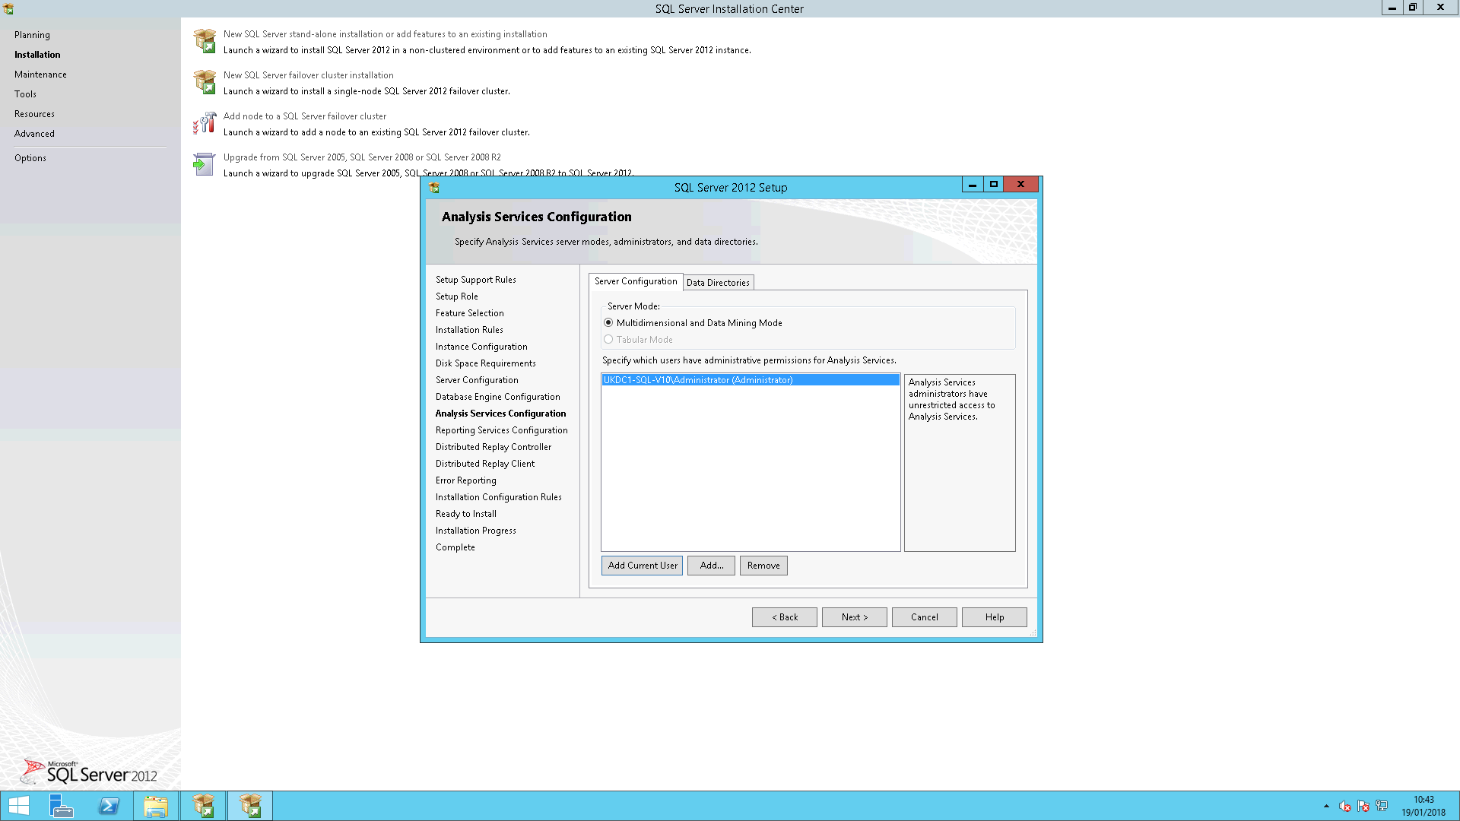Viewport: 1460px width, 821px height.
Task: Click Complete step
Action: (455, 547)
